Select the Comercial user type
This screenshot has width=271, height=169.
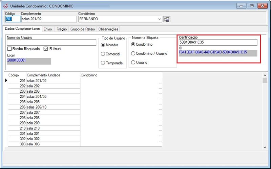tap(103, 54)
